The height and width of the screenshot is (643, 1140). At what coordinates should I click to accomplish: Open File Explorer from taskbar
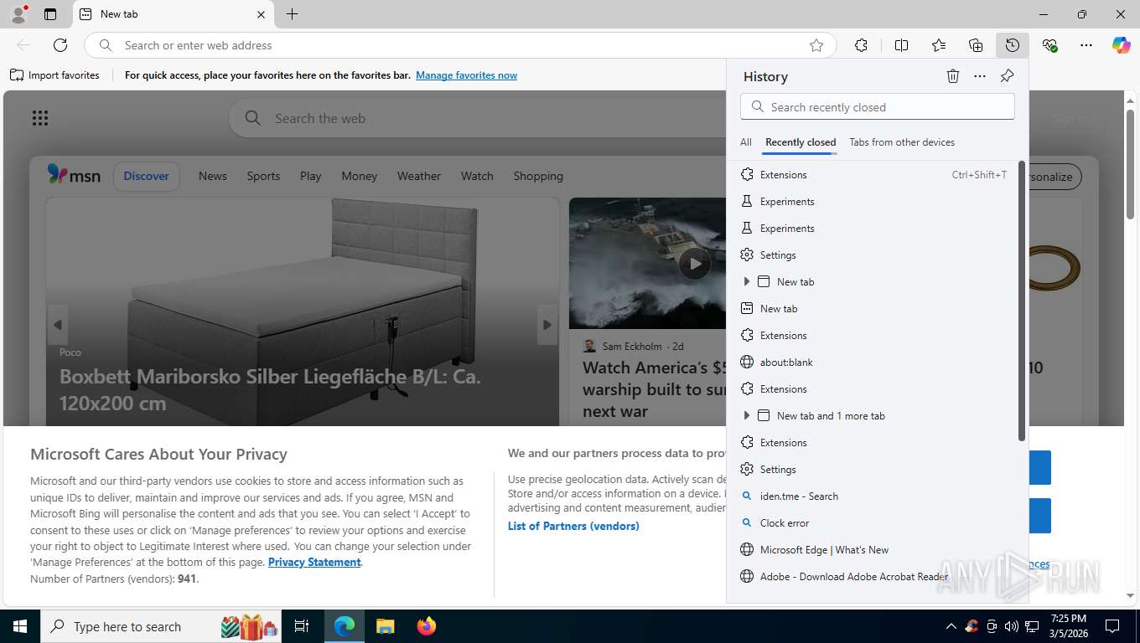385,626
